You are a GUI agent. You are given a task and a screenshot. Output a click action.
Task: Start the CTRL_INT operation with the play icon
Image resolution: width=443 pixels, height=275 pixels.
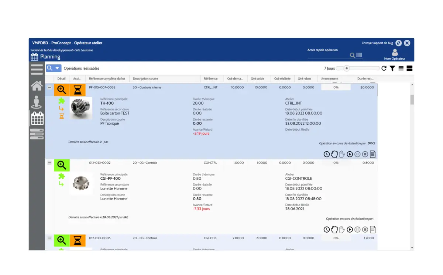tap(350, 154)
